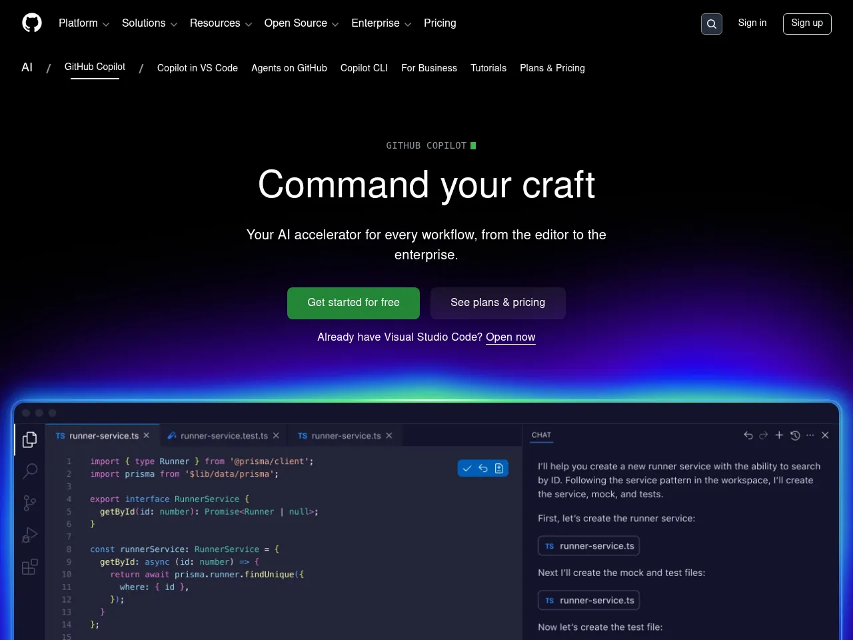Open the Extensions icon in the sidebar
This screenshot has width=853, height=640.
[x=29, y=567]
